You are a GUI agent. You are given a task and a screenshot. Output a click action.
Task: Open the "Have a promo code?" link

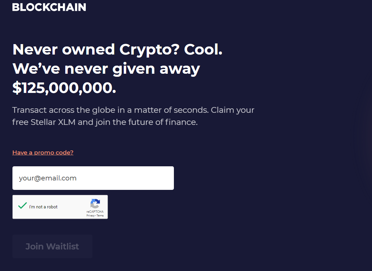click(x=43, y=153)
